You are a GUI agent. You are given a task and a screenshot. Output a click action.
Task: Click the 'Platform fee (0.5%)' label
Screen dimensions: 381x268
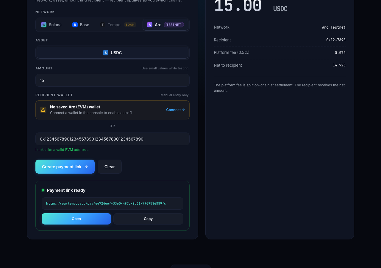pyautogui.click(x=232, y=53)
